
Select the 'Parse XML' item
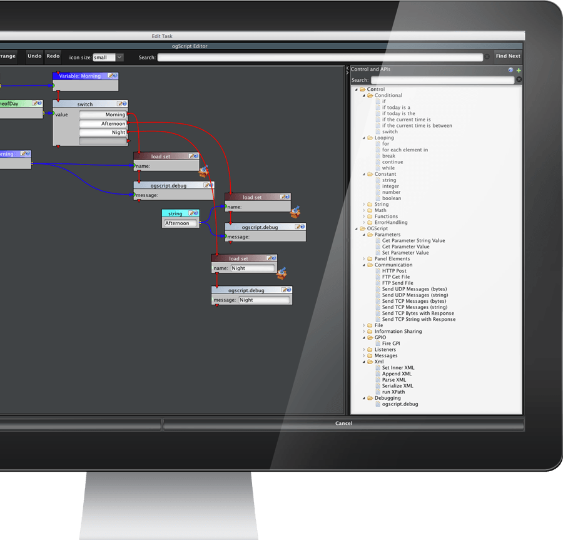(394, 380)
